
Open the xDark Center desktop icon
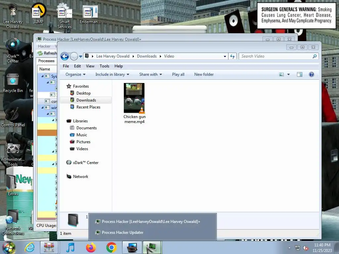pyautogui.click(x=13, y=51)
